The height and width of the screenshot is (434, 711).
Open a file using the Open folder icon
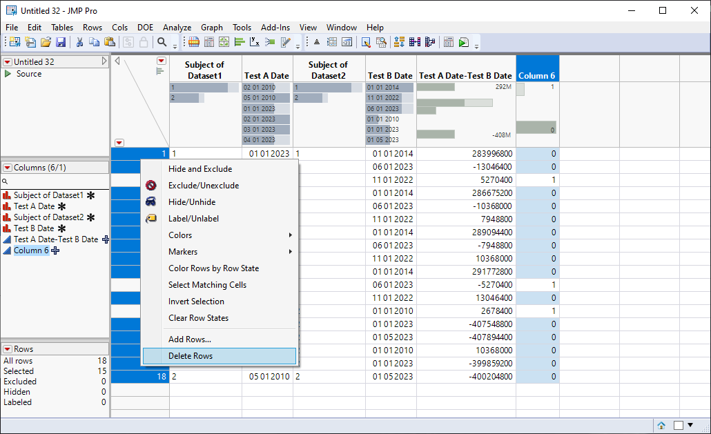coord(45,42)
